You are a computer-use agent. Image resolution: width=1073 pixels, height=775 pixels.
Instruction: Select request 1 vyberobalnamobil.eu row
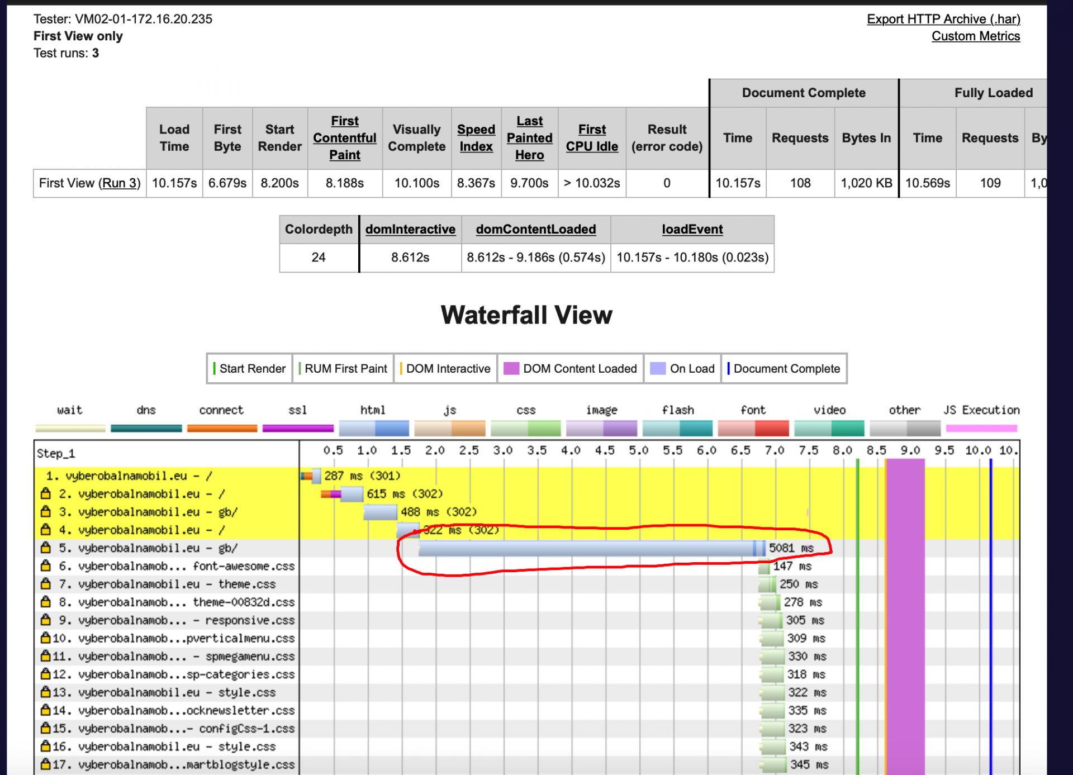click(x=129, y=476)
